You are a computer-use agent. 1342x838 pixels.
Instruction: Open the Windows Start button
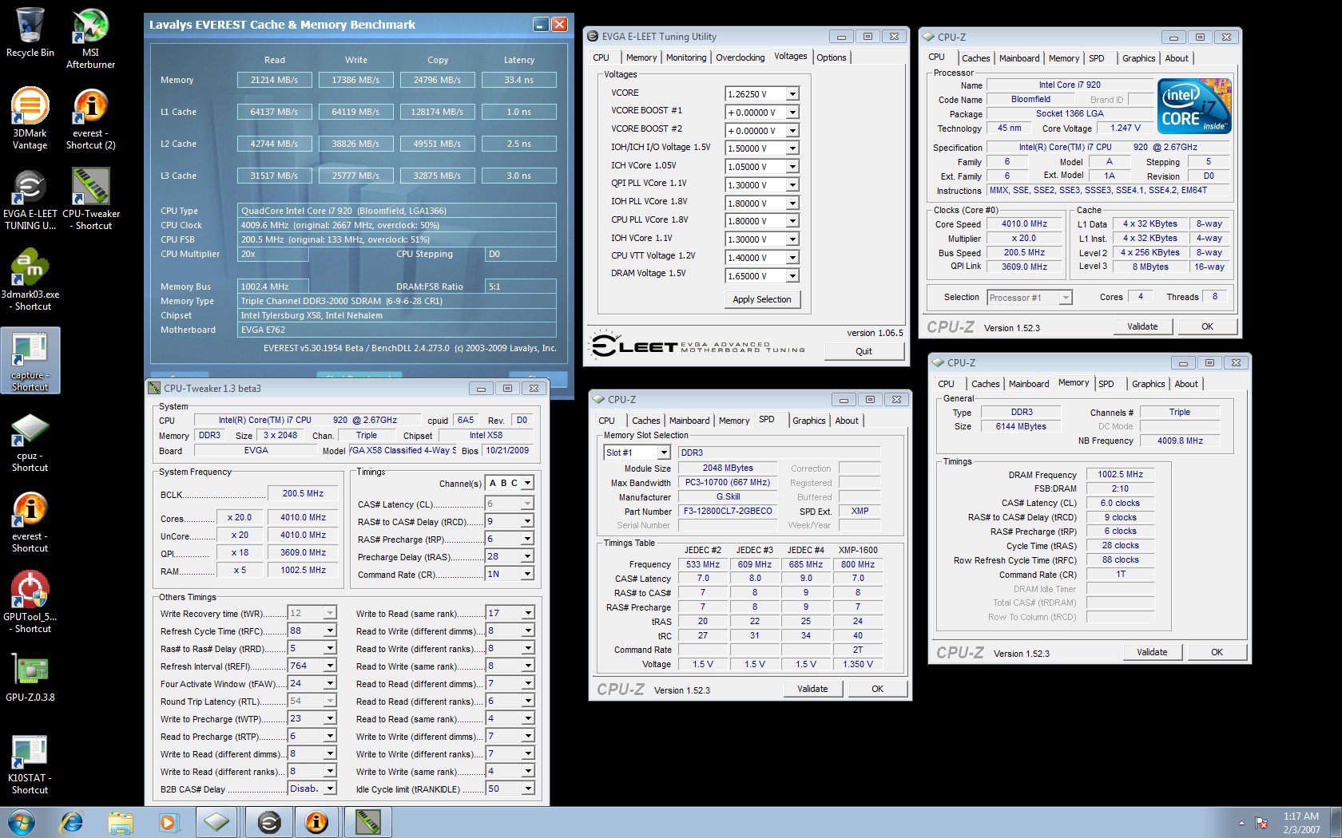[22, 822]
